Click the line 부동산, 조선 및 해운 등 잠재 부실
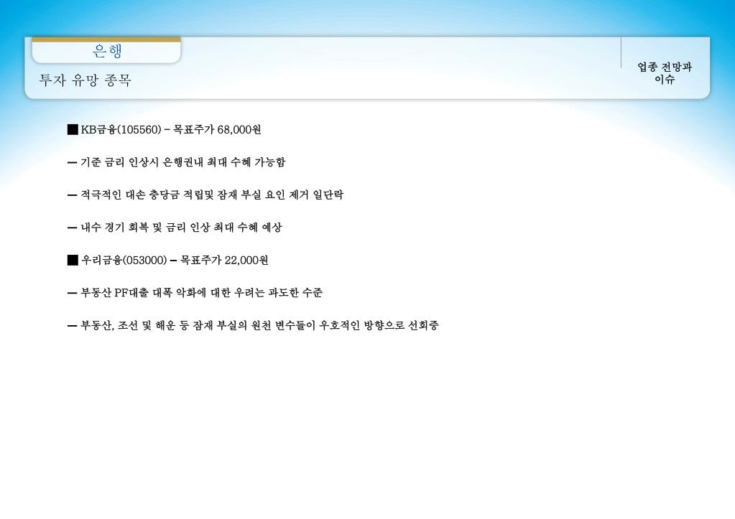This screenshot has width=735, height=519. (x=253, y=326)
